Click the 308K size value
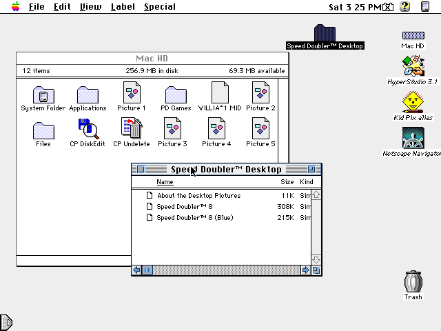 pyautogui.click(x=285, y=207)
